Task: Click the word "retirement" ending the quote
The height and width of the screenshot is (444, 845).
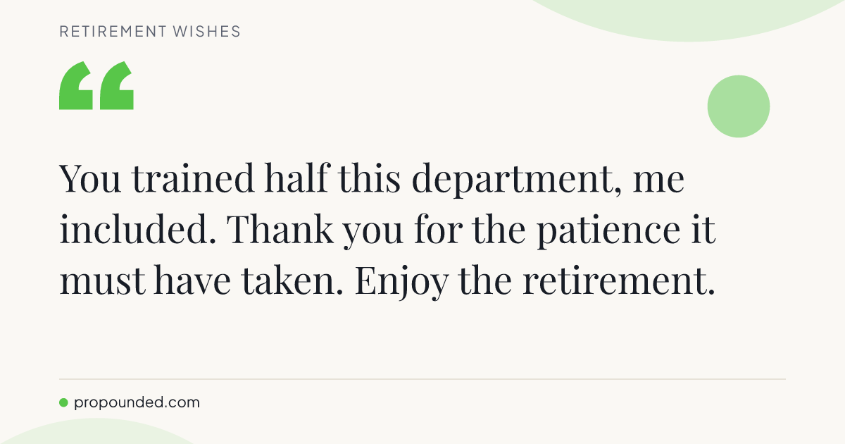Action: 613,282
